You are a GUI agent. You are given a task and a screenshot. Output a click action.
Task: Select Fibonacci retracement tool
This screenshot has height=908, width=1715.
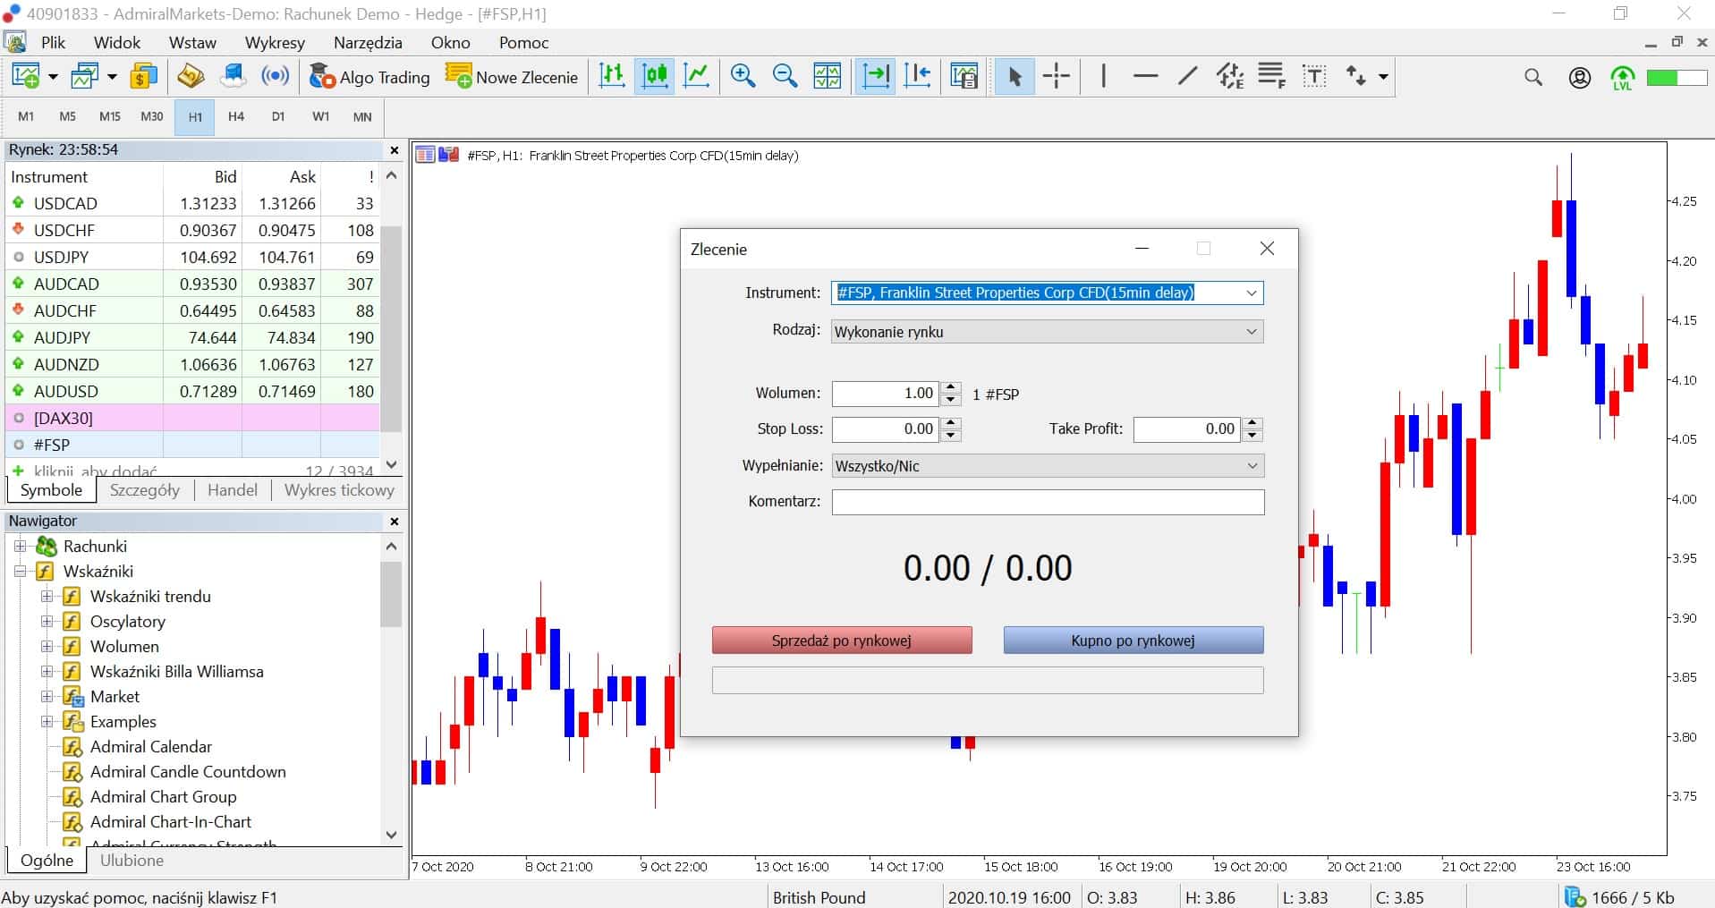pos(1271,77)
